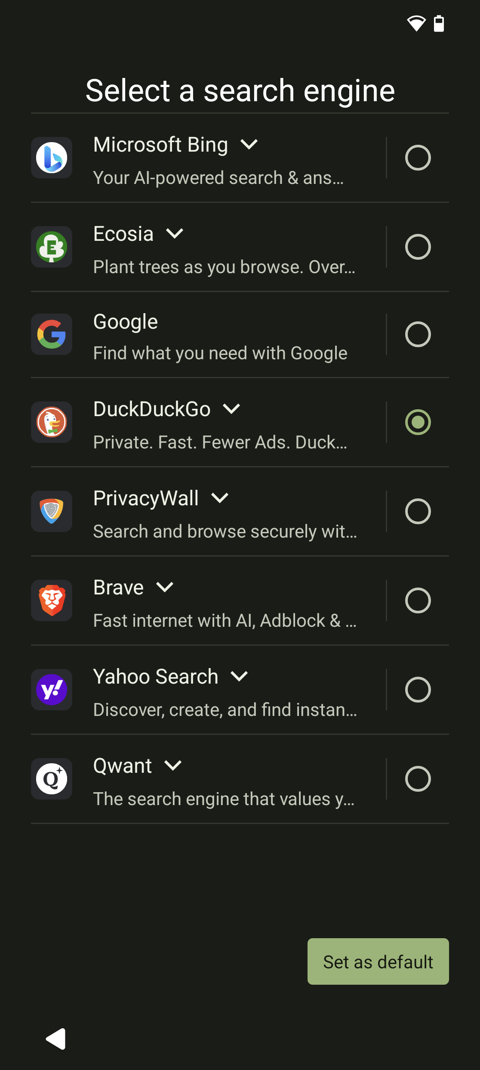
Task: Tap the Qwant logo icon
Action: coord(52,779)
